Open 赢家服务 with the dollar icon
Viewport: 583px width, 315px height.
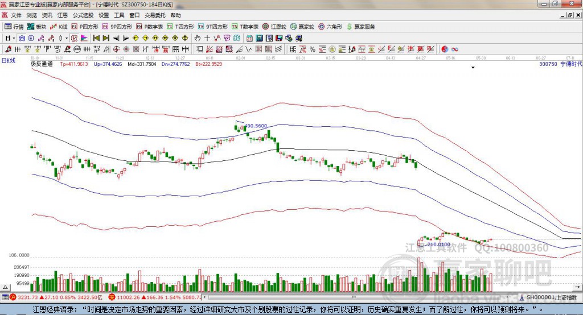[360, 26]
